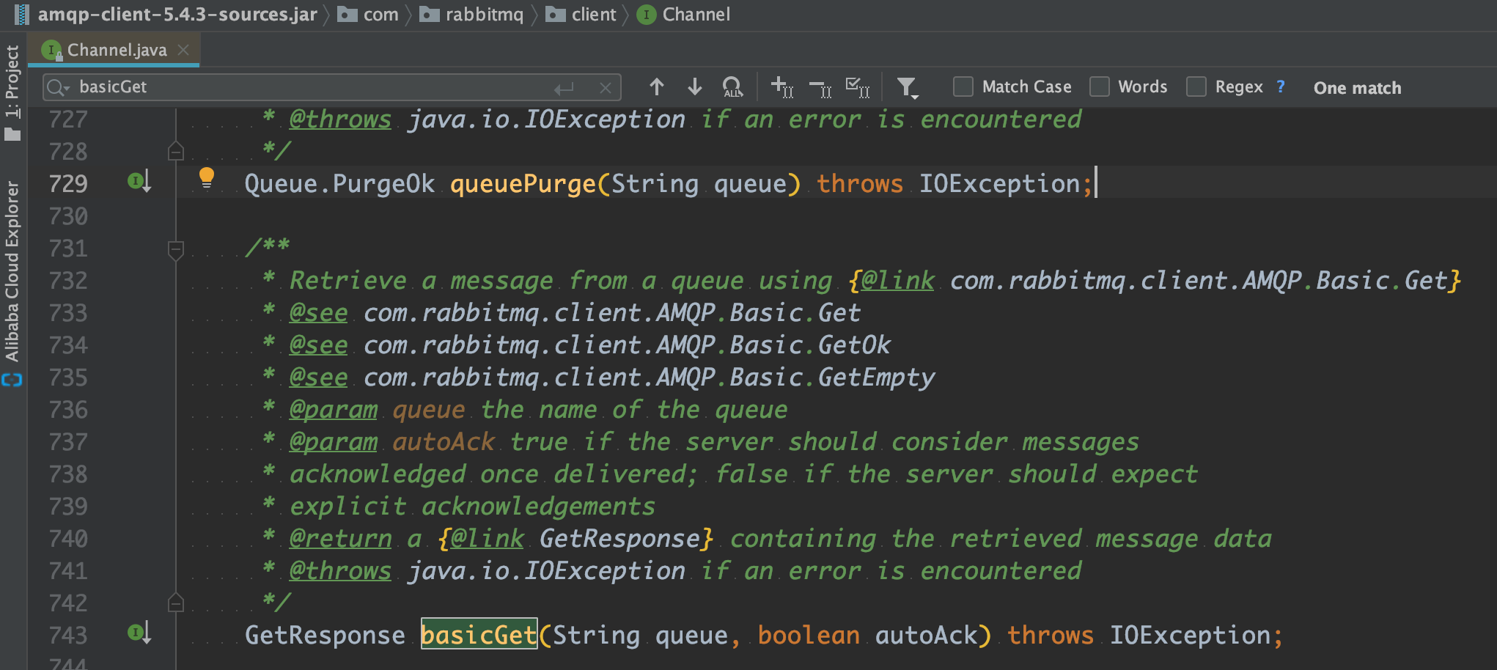The height and width of the screenshot is (670, 1497).
Task: Click the basicGet search input field
Action: point(308,87)
